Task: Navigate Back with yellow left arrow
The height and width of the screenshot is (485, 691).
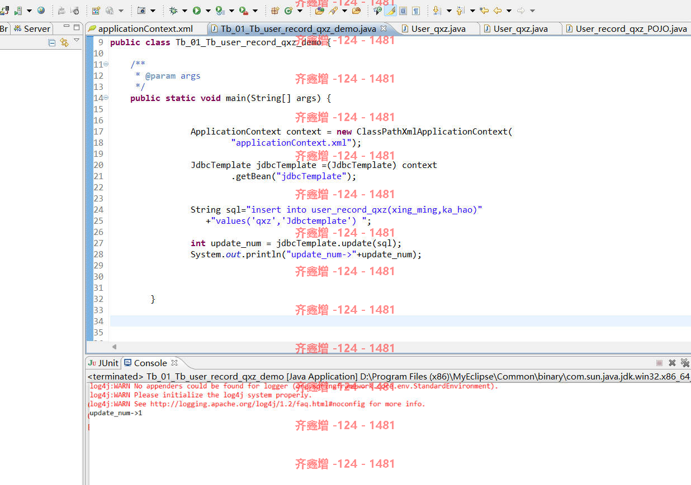Action: coord(498,11)
